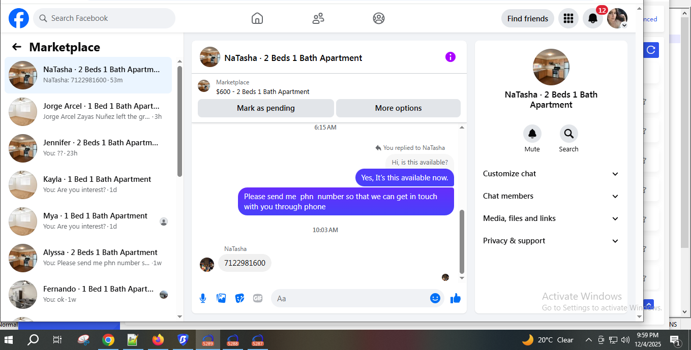The width and height of the screenshot is (691, 350).
Task: Click the chat scrollbar down arrow
Action: 462,278
